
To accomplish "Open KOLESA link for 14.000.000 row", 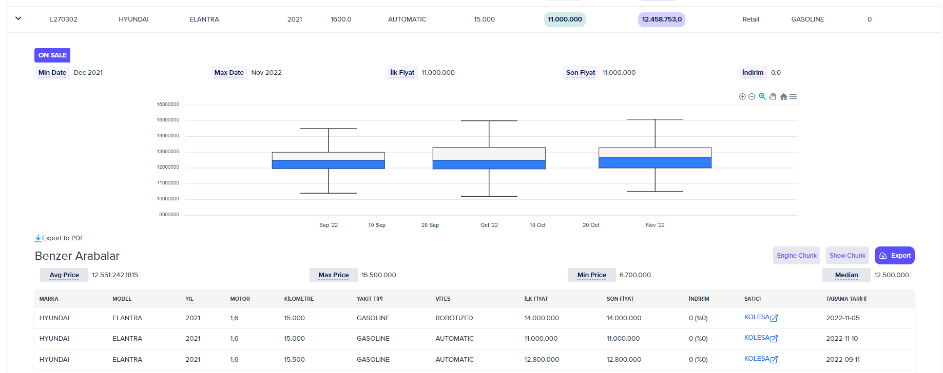I will 761,317.
